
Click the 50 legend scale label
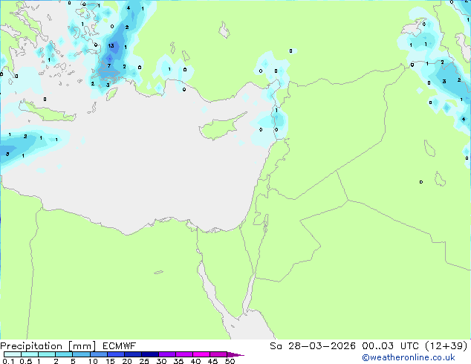click(230, 361)
